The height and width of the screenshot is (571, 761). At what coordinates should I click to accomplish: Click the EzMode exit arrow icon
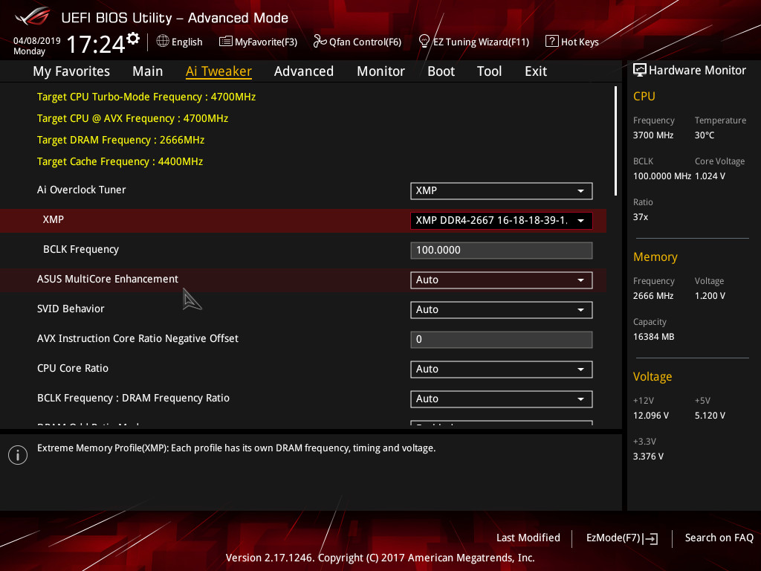650,538
